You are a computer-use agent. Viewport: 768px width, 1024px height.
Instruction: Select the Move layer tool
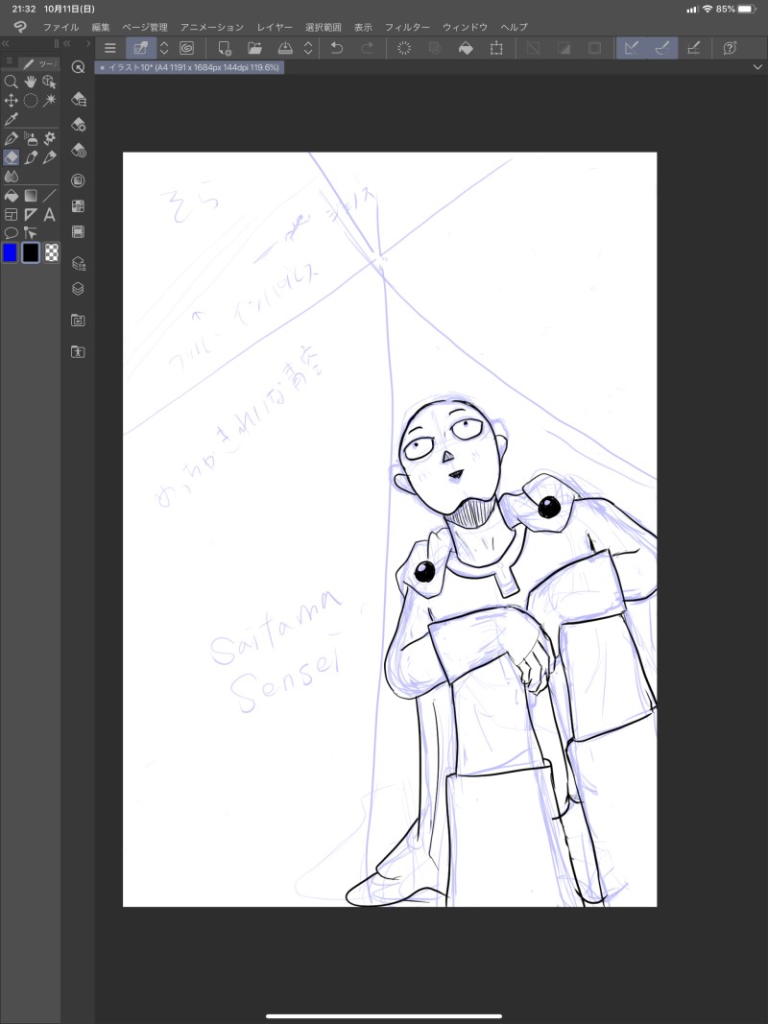click(x=12, y=101)
